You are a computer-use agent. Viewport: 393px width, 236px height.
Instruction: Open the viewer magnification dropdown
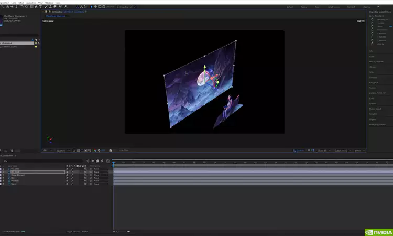[48, 151]
